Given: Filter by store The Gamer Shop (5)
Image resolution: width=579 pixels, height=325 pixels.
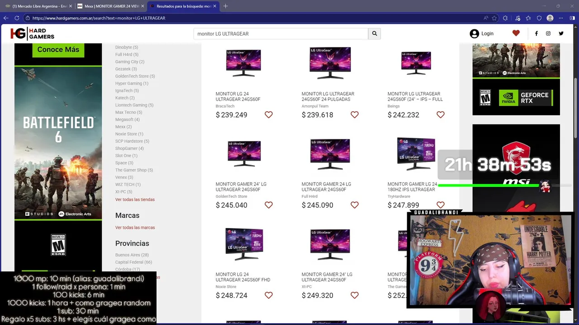Looking at the screenshot, I should [134, 170].
